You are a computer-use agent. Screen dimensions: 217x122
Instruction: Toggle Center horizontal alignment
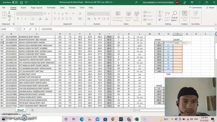(x=59, y=19)
